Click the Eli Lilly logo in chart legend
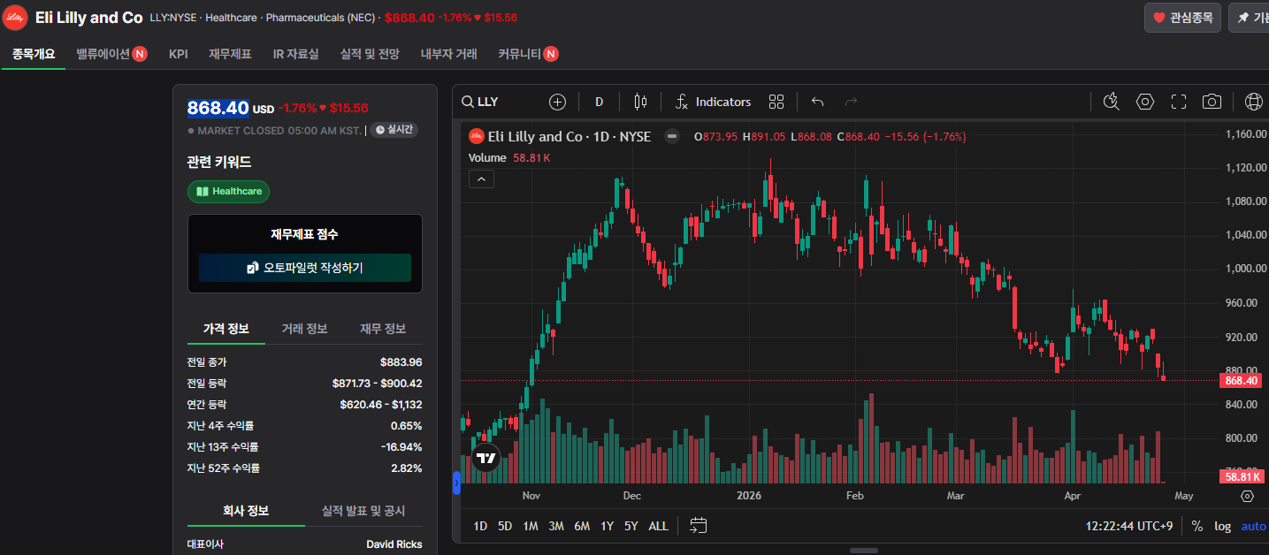Viewport: 1269px width, 555px height. 476,136
